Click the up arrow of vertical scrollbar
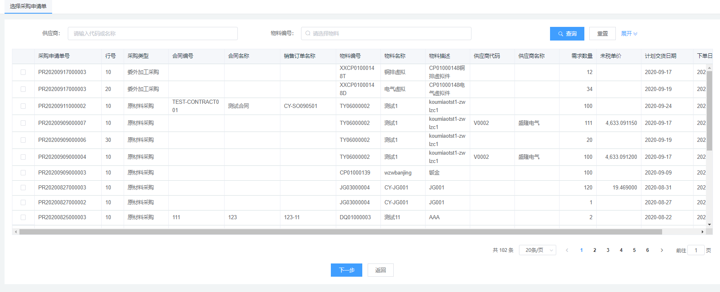 click(x=709, y=67)
